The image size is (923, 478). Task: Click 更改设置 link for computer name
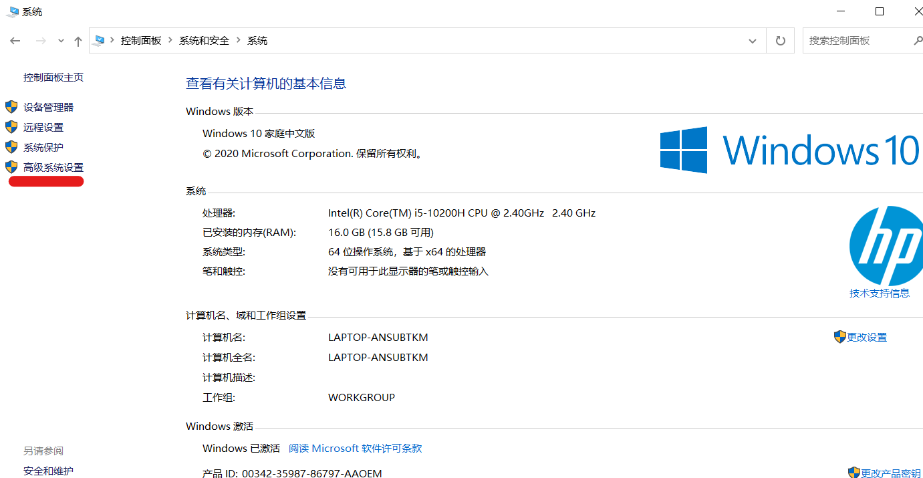(x=867, y=338)
